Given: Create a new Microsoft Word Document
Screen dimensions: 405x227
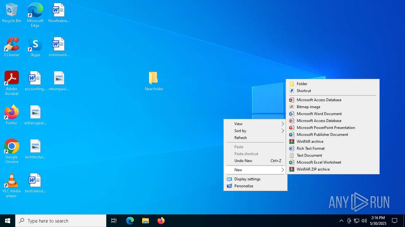Looking at the screenshot, I should 333,114.
